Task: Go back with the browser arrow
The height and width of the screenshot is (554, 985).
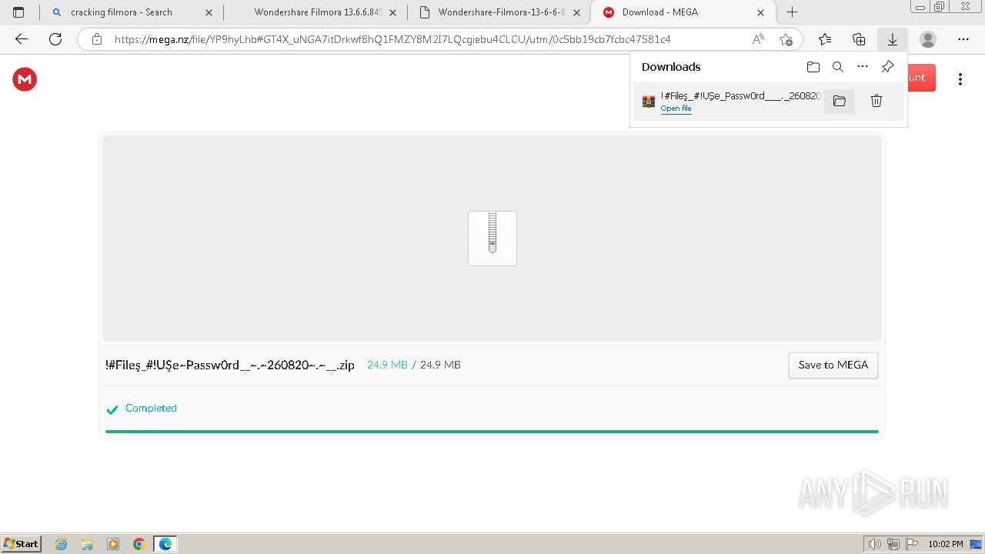Action: coord(22,39)
